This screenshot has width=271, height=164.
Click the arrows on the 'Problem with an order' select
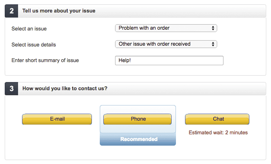coord(212,28)
